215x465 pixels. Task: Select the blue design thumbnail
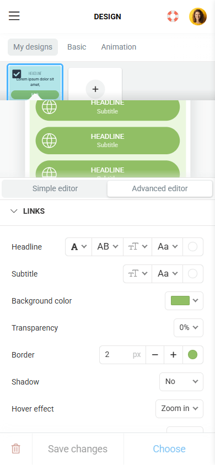35,83
